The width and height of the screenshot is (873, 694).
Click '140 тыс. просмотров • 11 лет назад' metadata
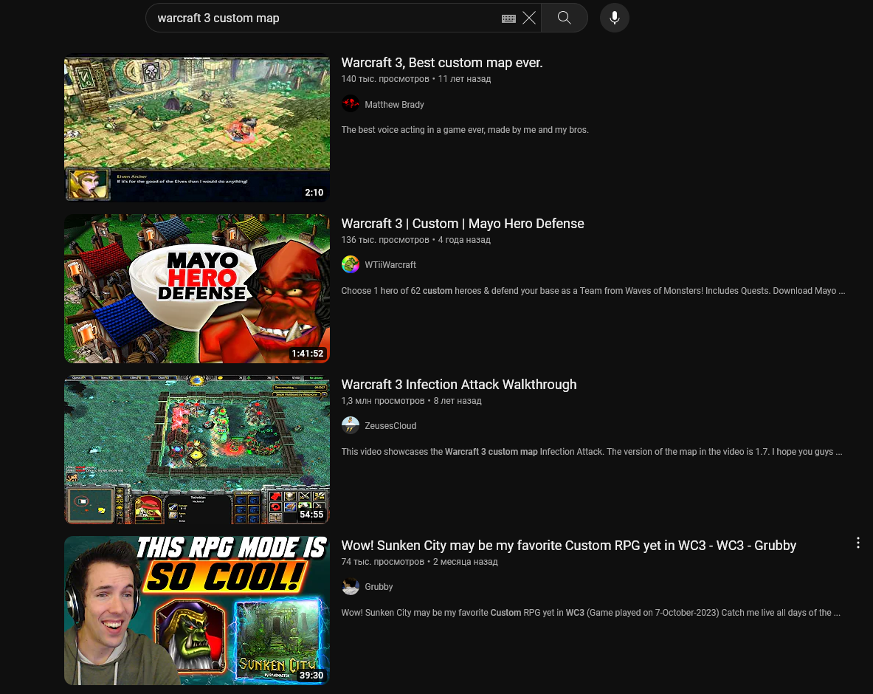click(416, 79)
